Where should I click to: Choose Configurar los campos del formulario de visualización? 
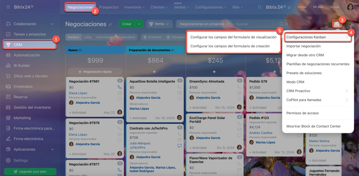point(233,37)
